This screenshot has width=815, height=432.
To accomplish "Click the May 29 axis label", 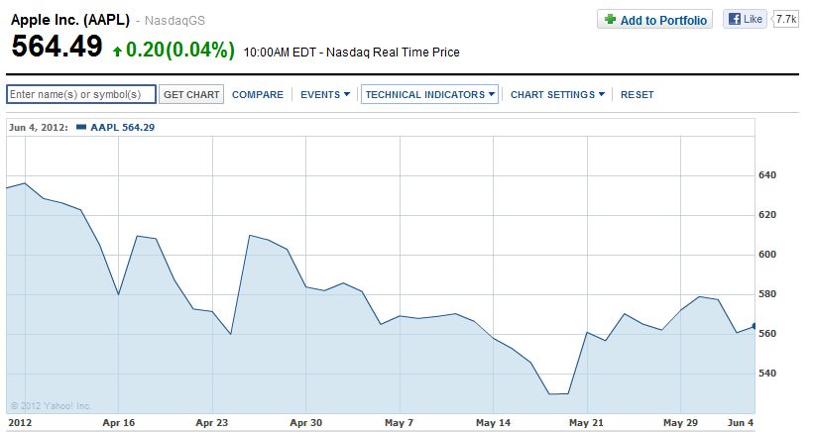I will [x=680, y=423].
